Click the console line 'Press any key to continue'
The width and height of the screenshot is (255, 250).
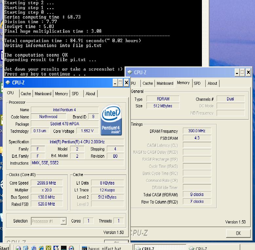tap(45, 74)
